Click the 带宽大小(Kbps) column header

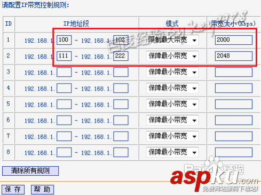tap(233, 23)
